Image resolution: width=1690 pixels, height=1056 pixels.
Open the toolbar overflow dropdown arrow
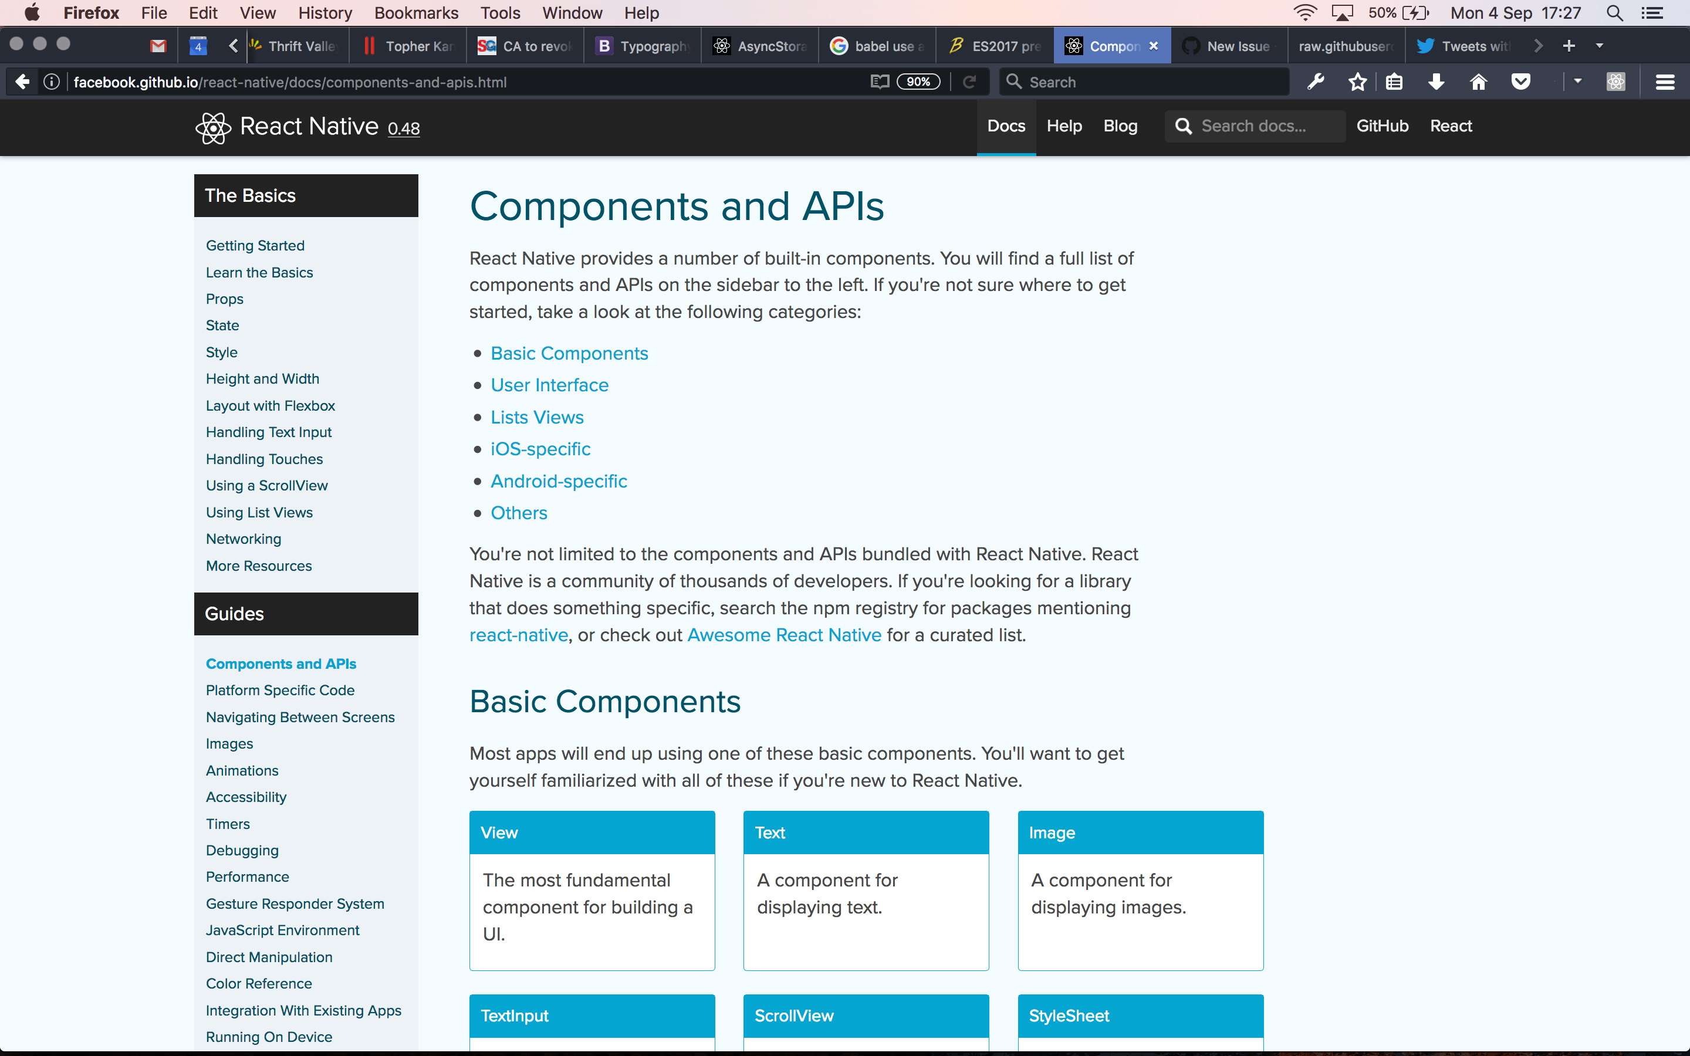point(1577,82)
